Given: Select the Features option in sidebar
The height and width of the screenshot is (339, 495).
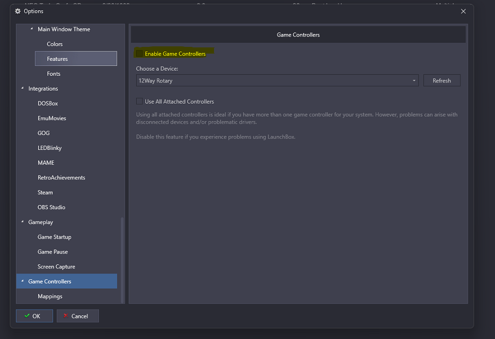Looking at the screenshot, I should [57, 59].
